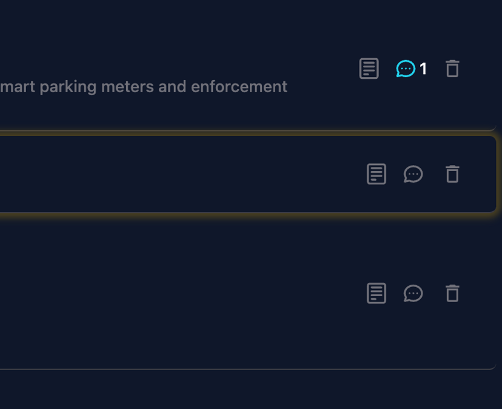Click the trash icon in the highlighted row
502x409 pixels.
tap(452, 174)
